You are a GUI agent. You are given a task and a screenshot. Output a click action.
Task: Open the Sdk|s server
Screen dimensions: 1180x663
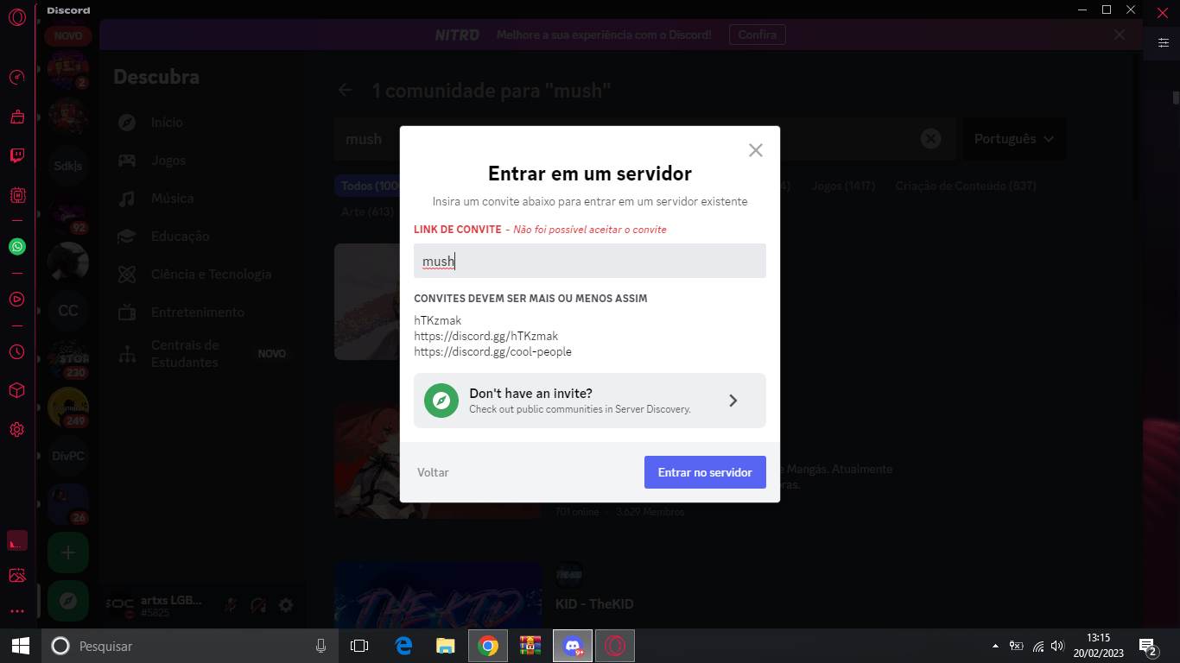(x=68, y=166)
